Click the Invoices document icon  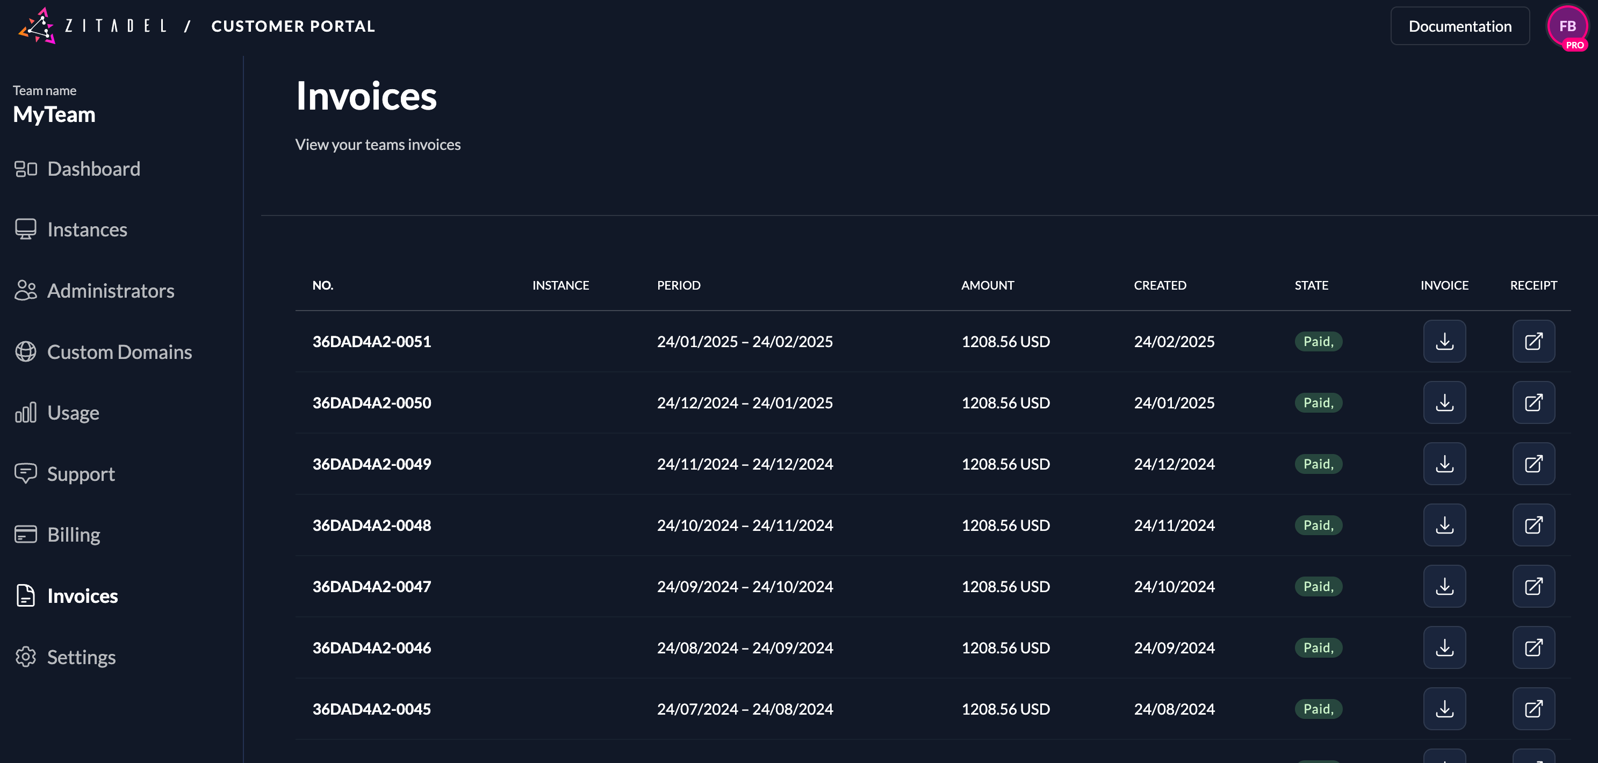point(25,595)
